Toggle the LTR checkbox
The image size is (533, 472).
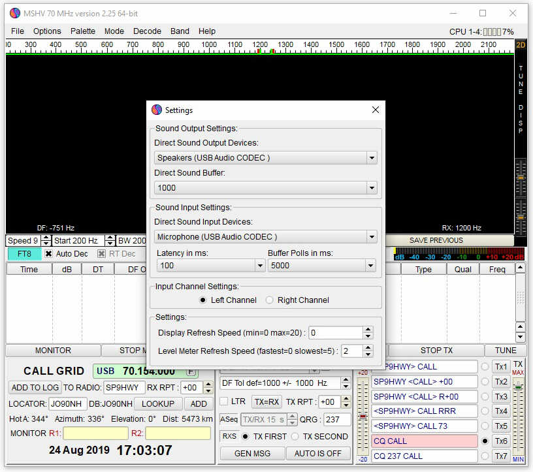pyautogui.click(x=223, y=401)
